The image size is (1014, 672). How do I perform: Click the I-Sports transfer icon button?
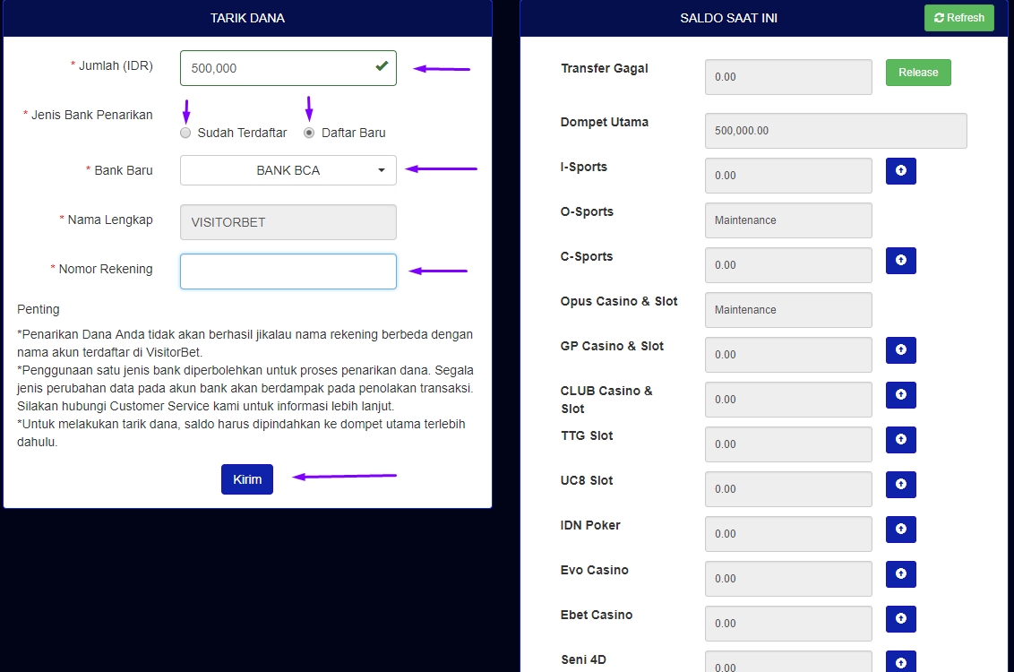901,171
